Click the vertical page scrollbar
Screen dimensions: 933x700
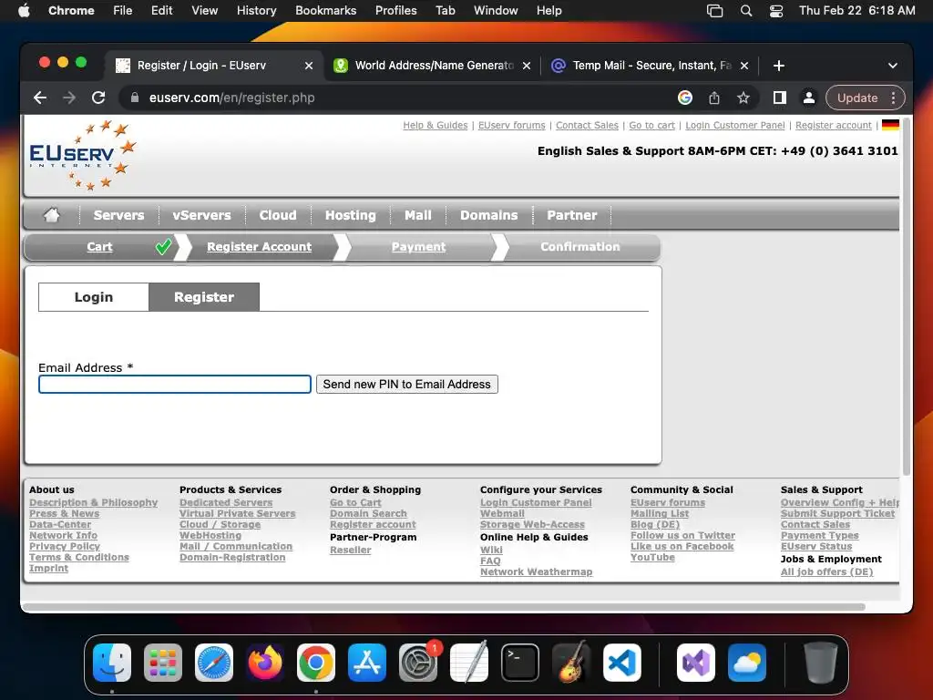coord(907,296)
